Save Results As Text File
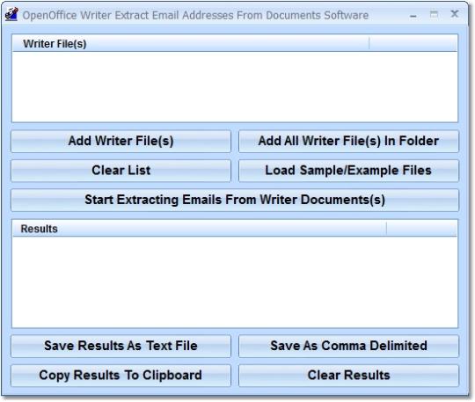 [121, 346]
